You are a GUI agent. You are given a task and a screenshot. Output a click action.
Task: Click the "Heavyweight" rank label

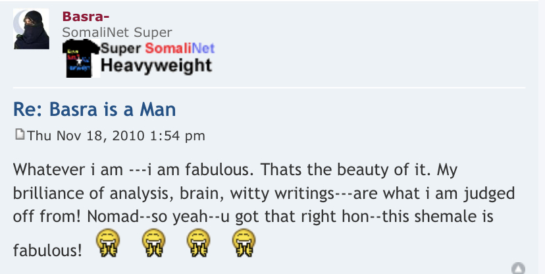(x=157, y=65)
